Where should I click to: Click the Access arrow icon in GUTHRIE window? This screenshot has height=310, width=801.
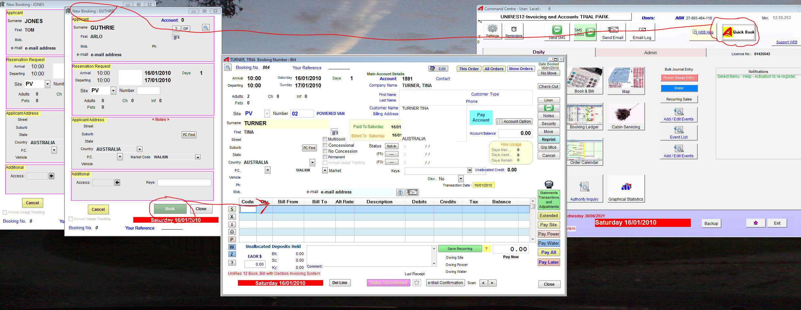(x=117, y=183)
